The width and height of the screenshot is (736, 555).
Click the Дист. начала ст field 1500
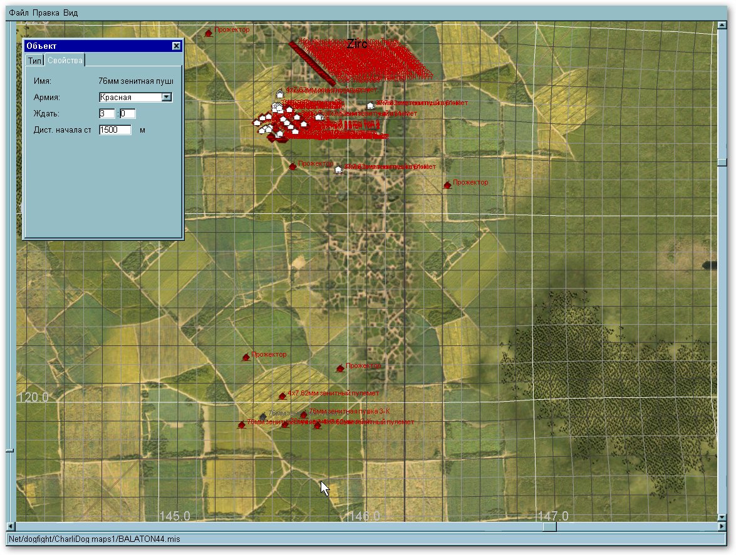[x=115, y=130]
